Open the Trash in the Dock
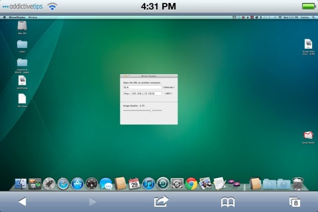Screen dimensions: 318x212 298,184
